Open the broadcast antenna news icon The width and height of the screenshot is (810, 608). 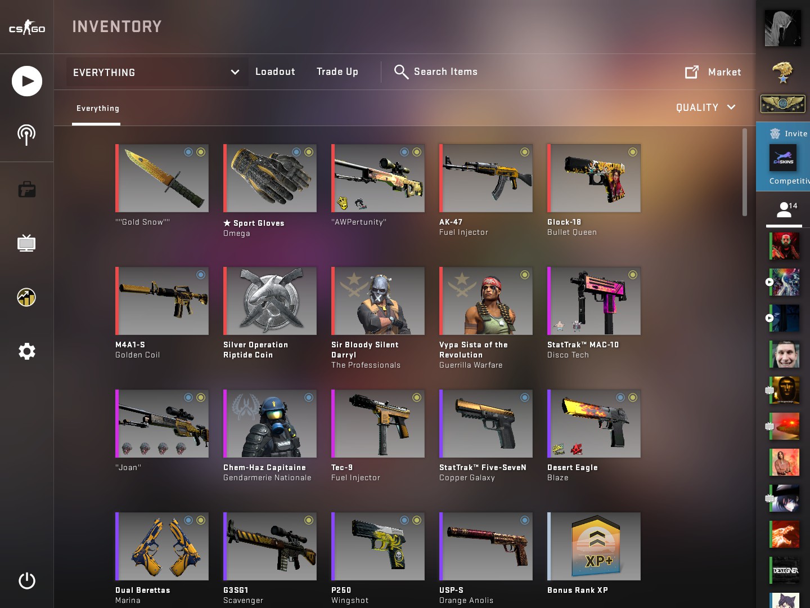coord(26,135)
